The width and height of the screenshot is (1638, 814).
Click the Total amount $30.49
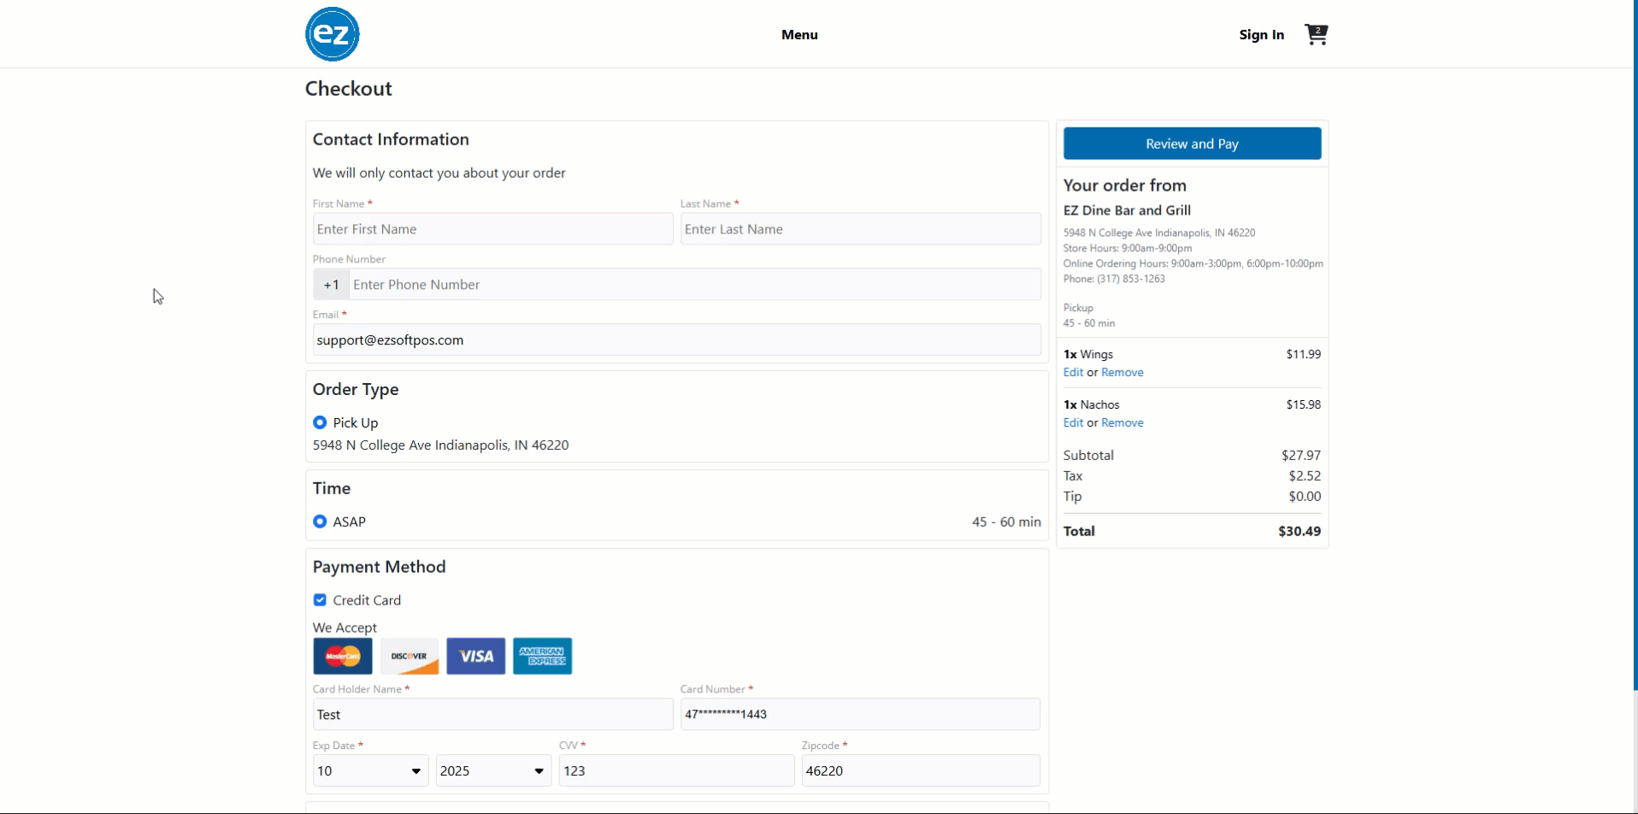(x=1299, y=531)
